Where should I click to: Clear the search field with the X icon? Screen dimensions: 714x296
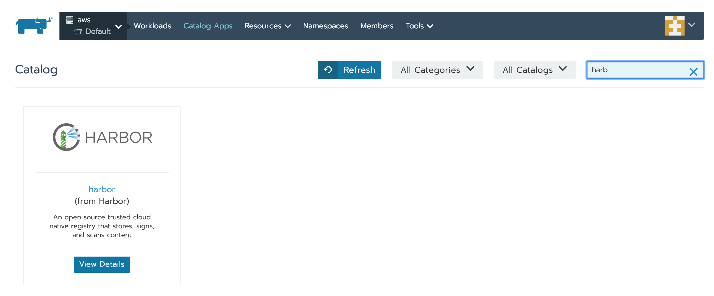tap(694, 71)
